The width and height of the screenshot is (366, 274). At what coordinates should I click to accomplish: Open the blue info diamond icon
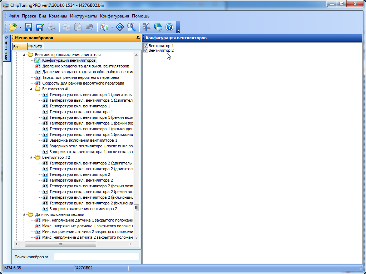click(120, 27)
